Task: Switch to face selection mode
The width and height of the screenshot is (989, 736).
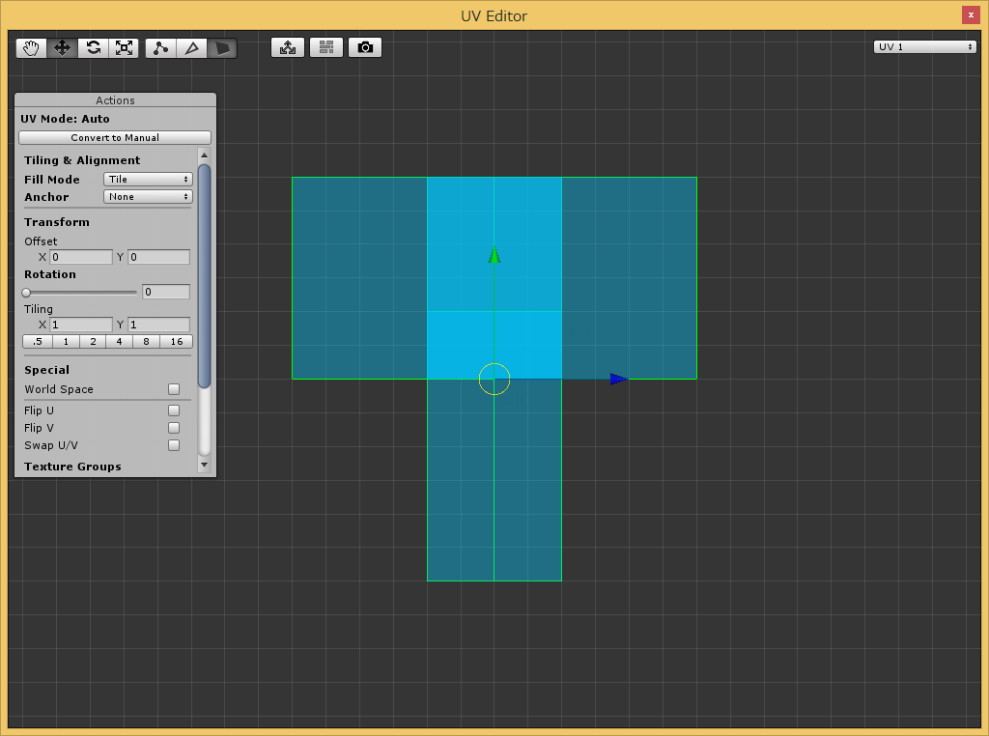Action: tap(222, 48)
